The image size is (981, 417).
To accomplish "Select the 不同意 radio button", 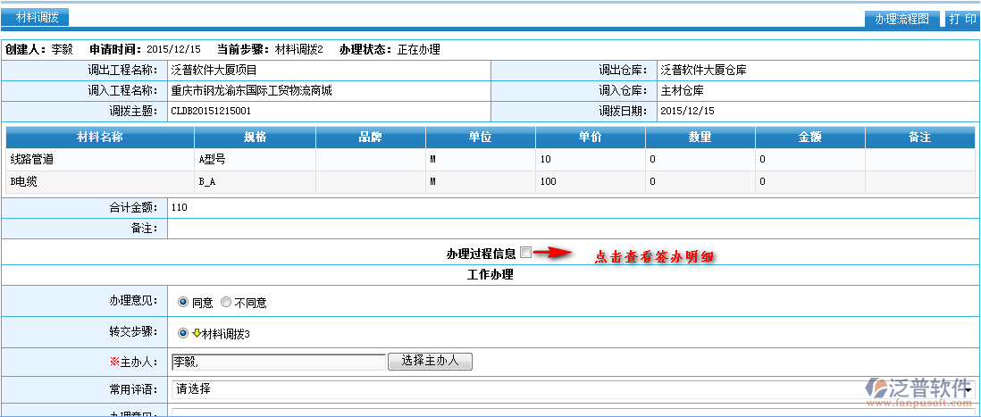I will [225, 303].
